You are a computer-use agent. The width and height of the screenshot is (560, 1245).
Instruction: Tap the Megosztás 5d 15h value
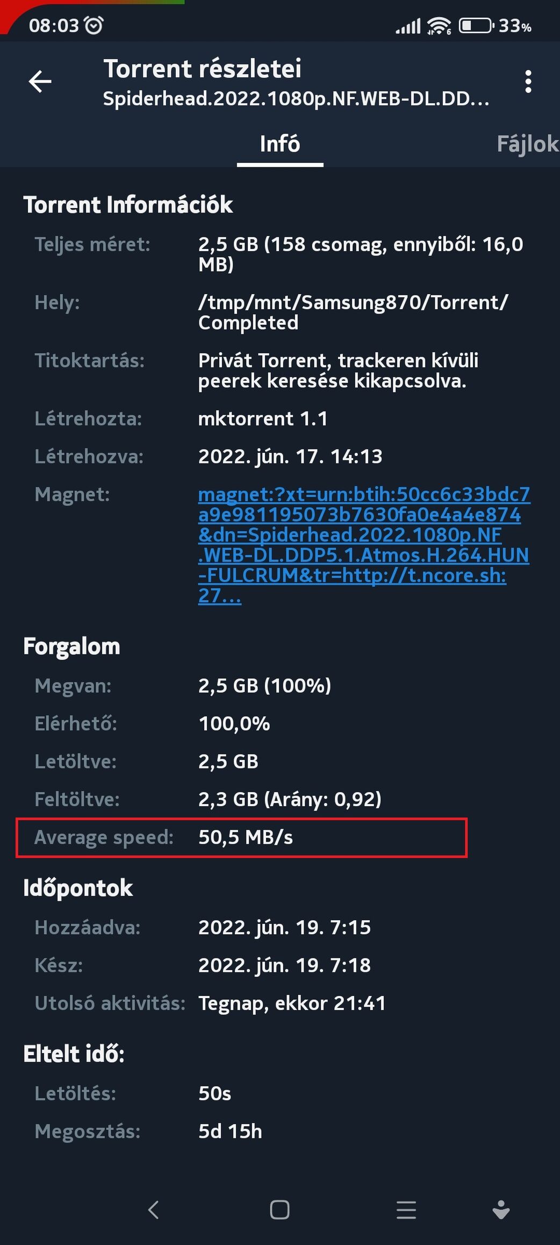click(x=230, y=1132)
